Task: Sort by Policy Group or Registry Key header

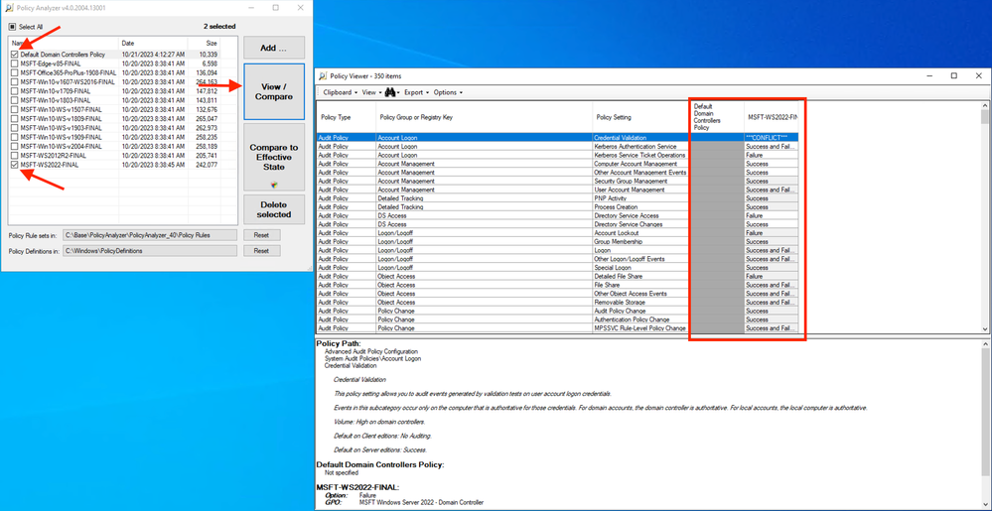Action: point(484,118)
